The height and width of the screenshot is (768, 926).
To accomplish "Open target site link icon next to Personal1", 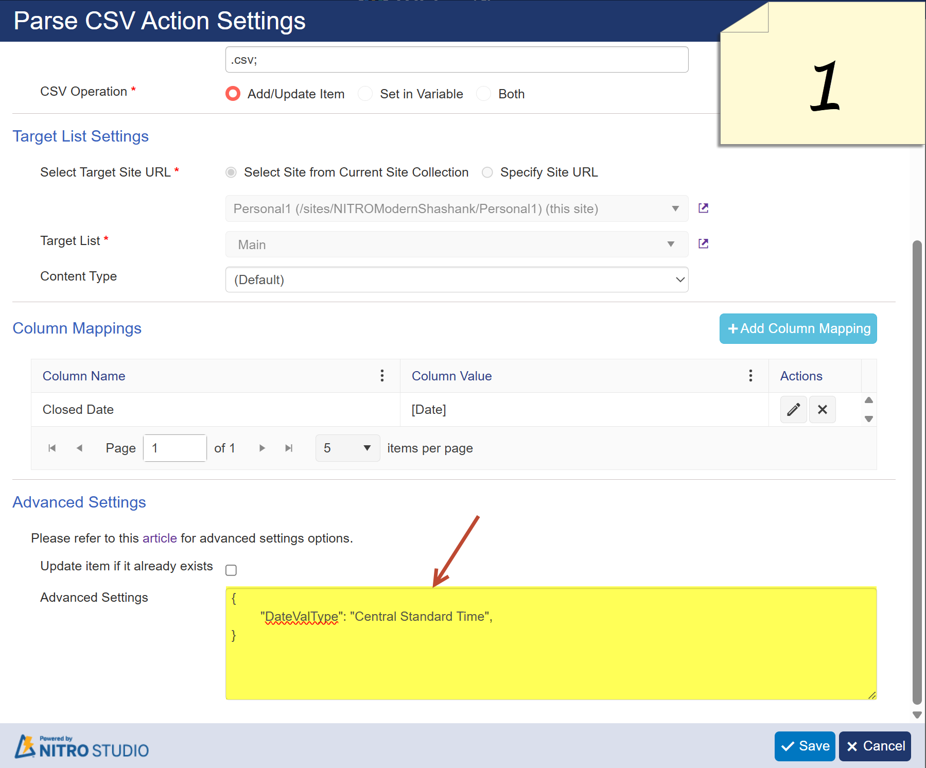I will tap(703, 208).
